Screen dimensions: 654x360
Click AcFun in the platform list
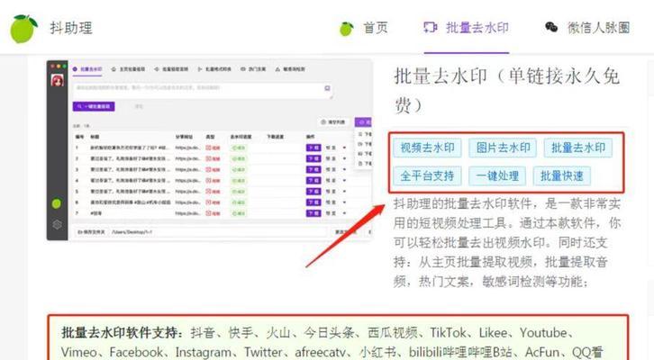tap(542, 352)
